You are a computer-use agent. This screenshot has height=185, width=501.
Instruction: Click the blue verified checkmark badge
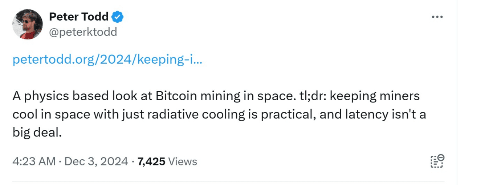click(x=118, y=17)
